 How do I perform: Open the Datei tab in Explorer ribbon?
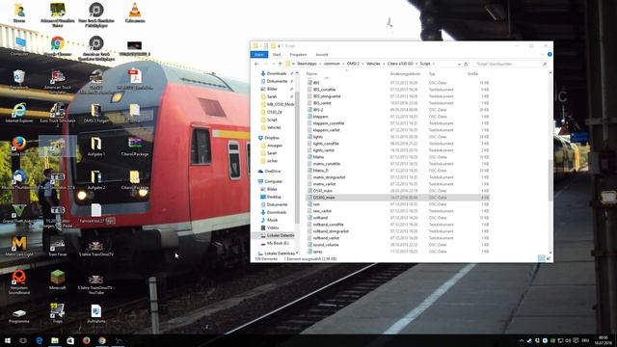click(x=259, y=54)
